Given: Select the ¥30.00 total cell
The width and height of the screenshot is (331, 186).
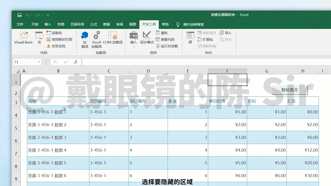Looking at the screenshot, I should [x=302, y=175].
